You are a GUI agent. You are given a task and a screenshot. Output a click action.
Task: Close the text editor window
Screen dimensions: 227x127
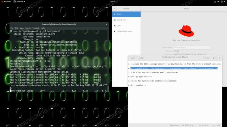[219, 58]
